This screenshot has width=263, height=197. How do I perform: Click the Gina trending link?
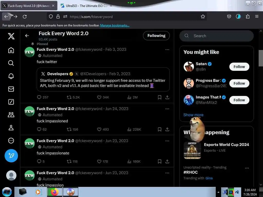tap(209, 178)
